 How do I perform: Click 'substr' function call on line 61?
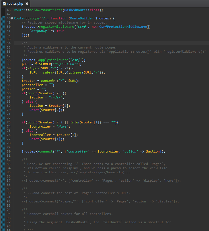49,72
